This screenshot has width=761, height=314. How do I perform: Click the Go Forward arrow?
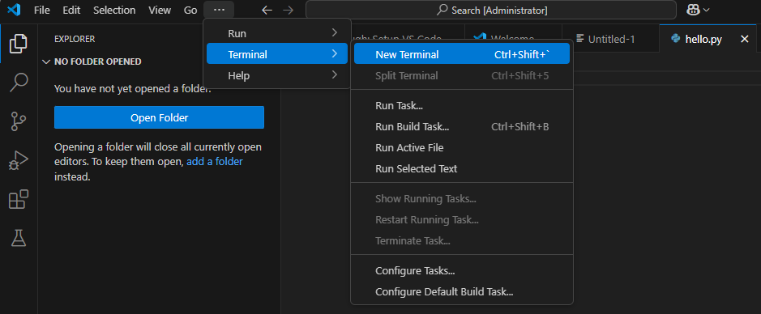click(x=289, y=11)
